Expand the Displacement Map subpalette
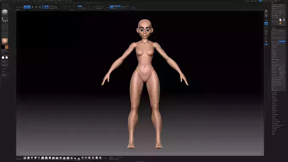Screen dimensions: 288x162 pos(276,121)
